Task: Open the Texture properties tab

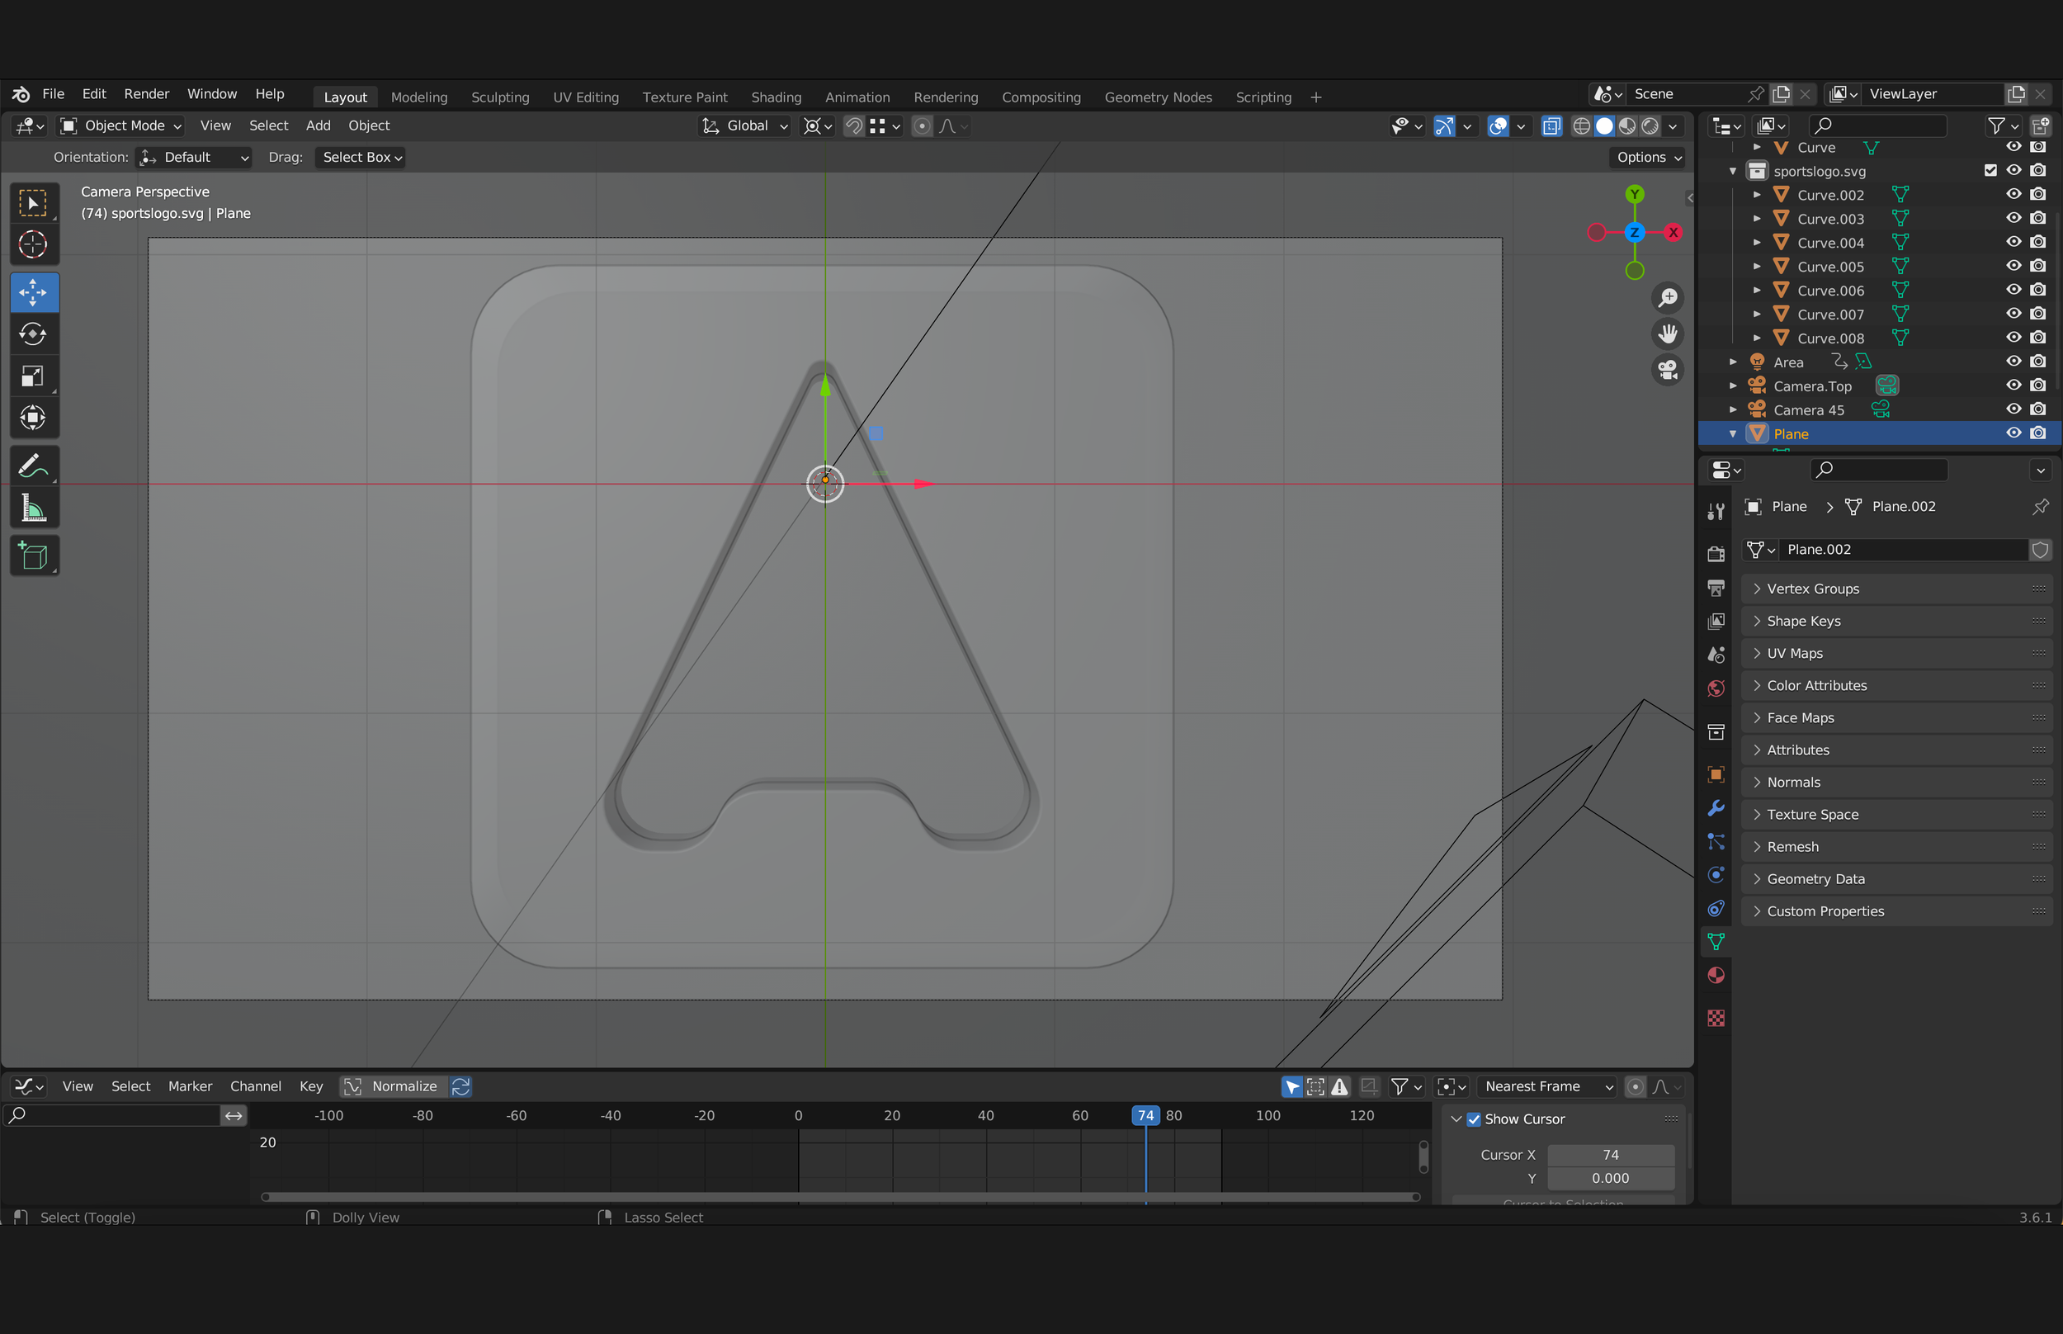Action: 1716,1018
